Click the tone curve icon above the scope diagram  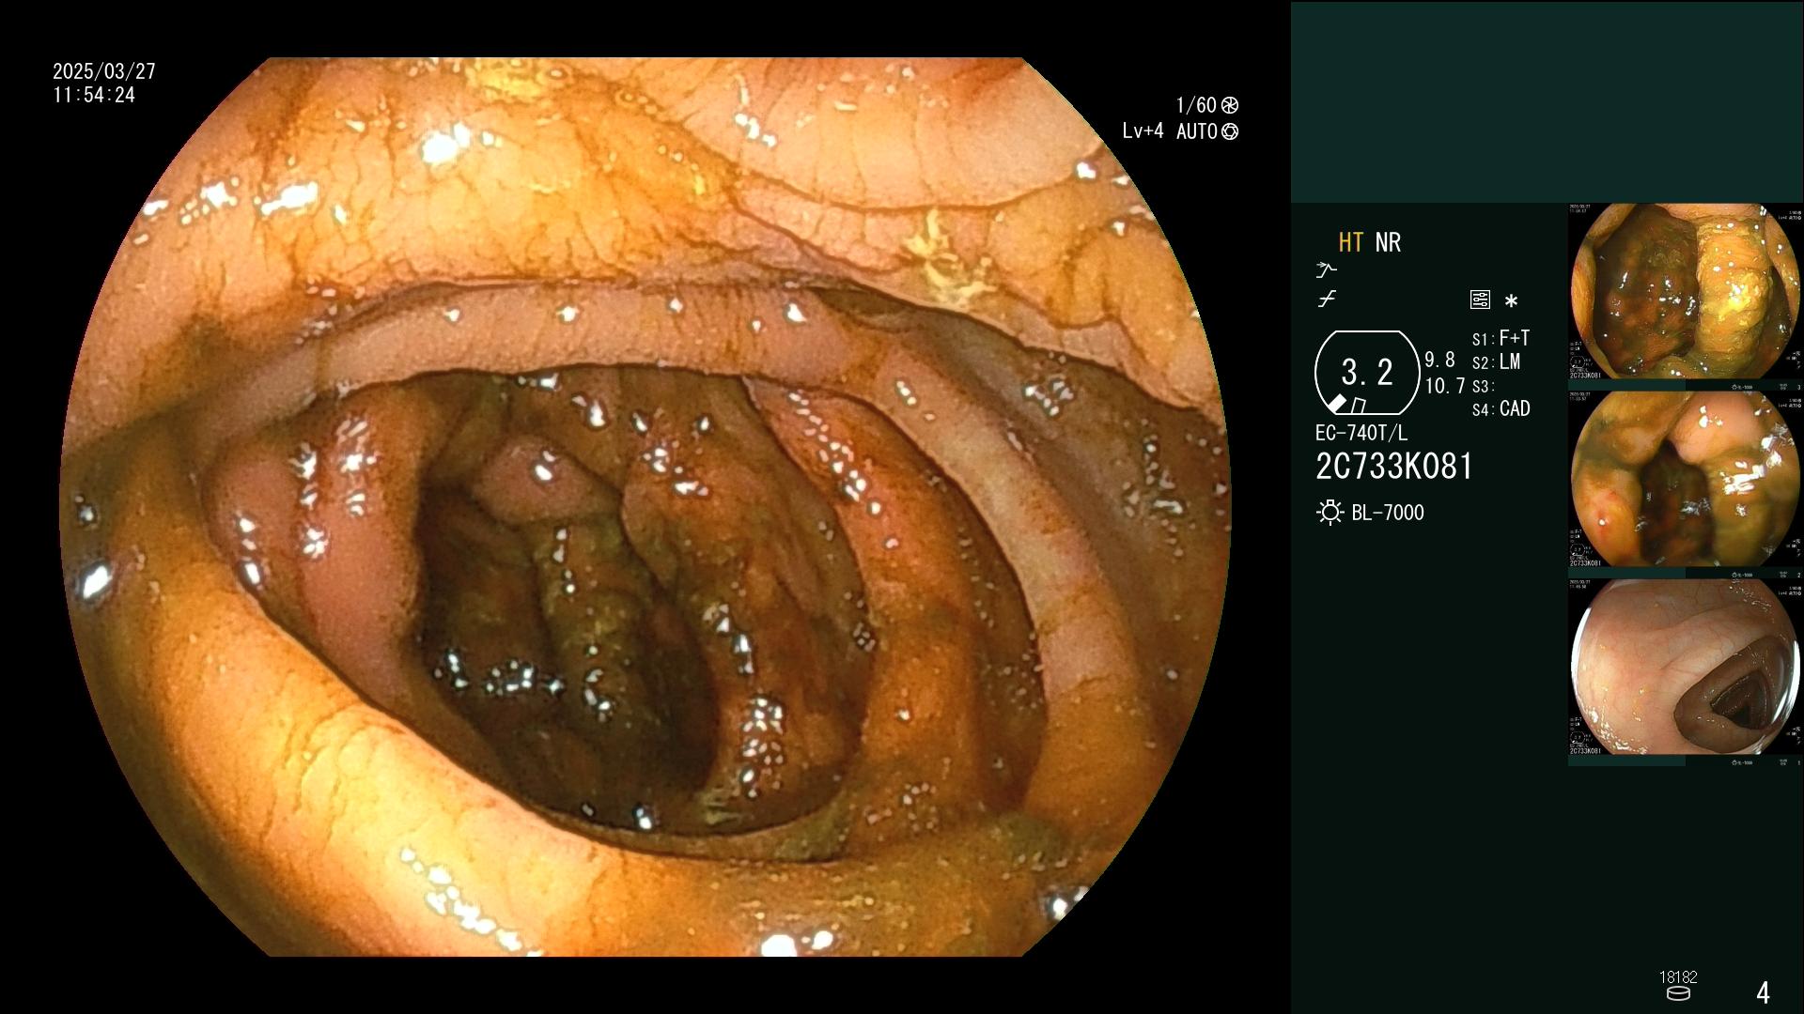pos(1327,300)
